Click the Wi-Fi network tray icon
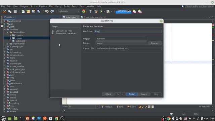The height and width of the screenshot is (121, 215). (194, 118)
